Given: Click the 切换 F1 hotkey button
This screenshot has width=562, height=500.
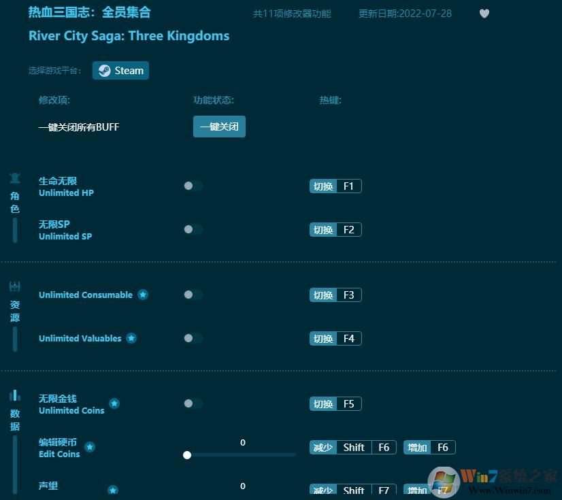Looking at the screenshot, I should 335,186.
